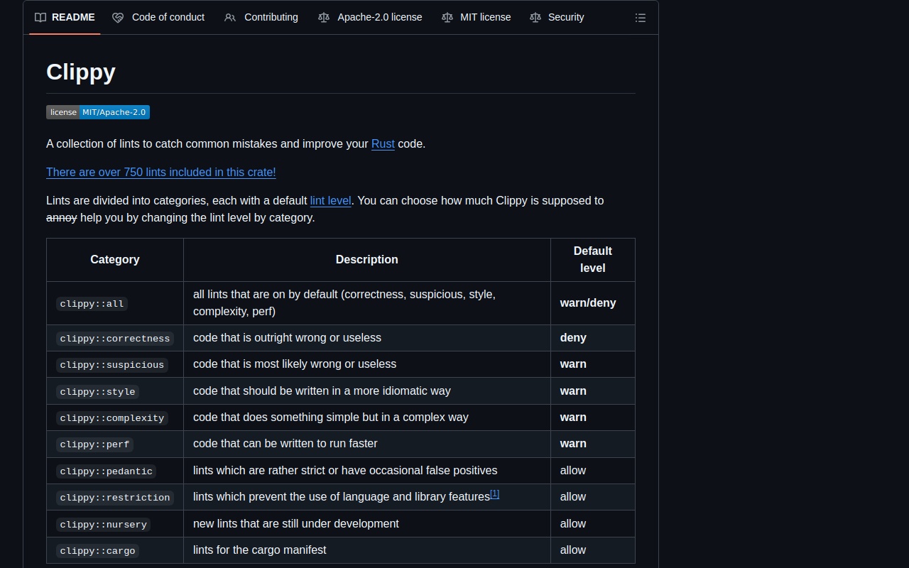
Task: Open footnote [1] in restriction row
Action: click(x=495, y=494)
